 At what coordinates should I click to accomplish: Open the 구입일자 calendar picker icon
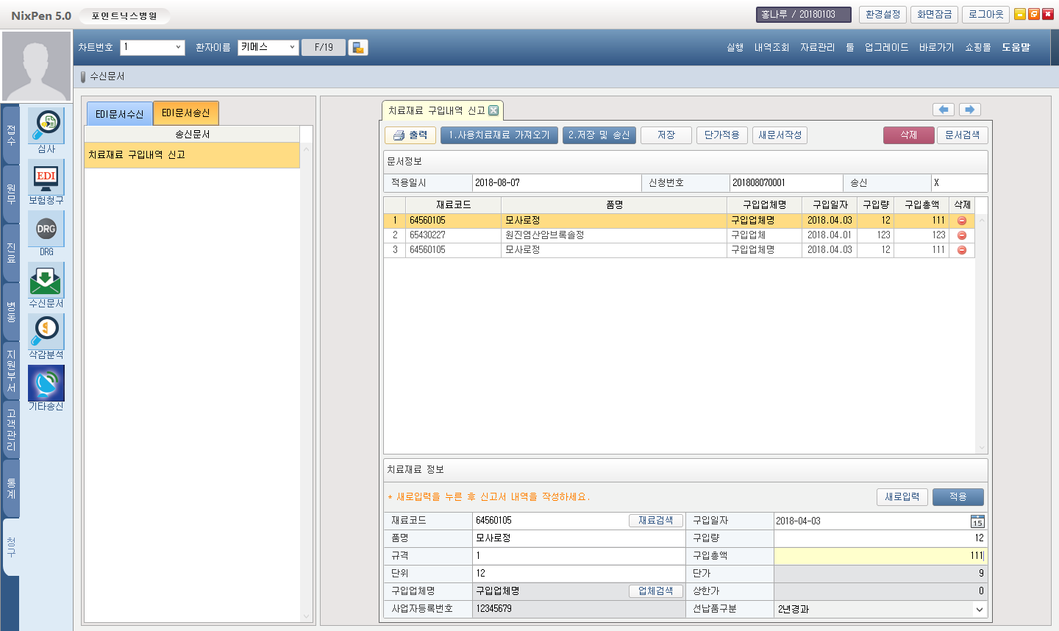[977, 521]
